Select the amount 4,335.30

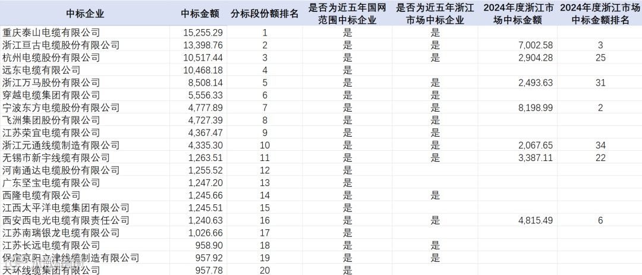pos(206,146)
